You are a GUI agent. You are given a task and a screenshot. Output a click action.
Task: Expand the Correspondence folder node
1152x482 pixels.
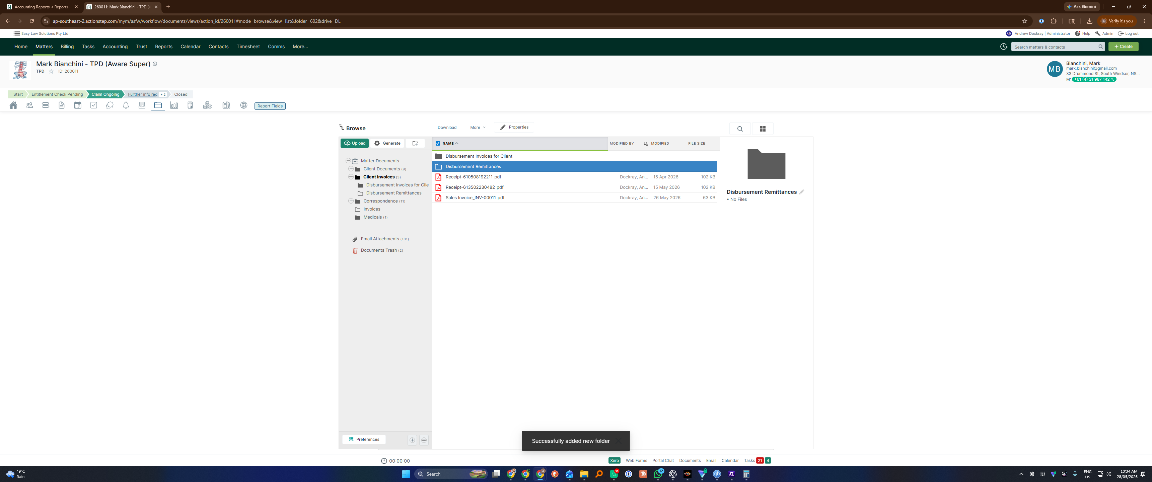click(351, 201)
